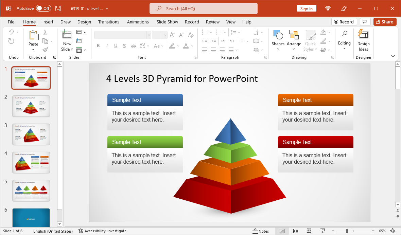The width and height of the screenshot is (401, 235).
Task: Open the font name dropdown
Action: coord(149,35)
